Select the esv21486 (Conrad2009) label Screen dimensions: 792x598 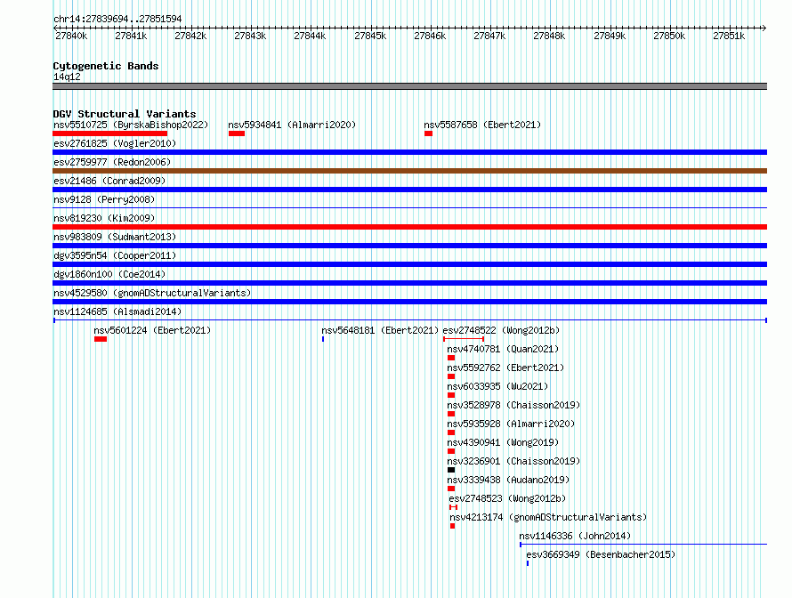click(109, 181)
